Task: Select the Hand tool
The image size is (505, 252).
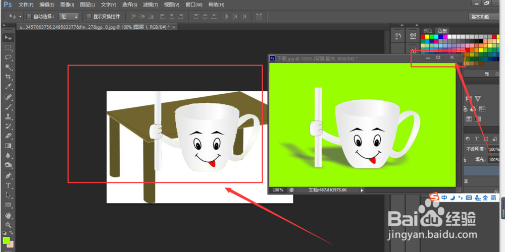Action: [x=8, y=215]
